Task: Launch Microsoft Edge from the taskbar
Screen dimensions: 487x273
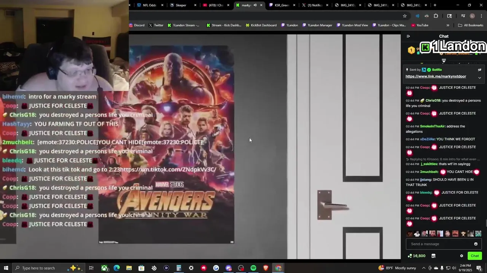Action: (116, 268)
